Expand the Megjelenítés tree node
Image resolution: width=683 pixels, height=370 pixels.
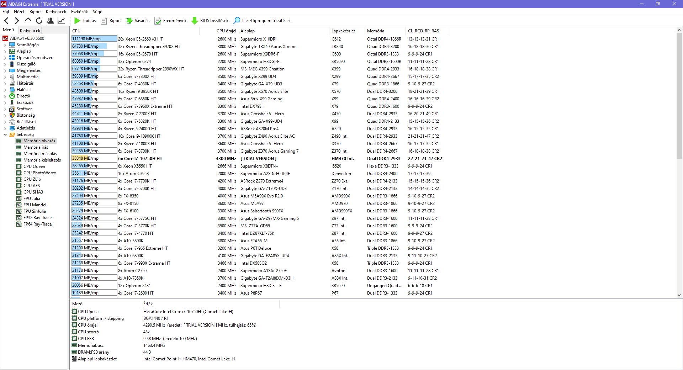pos(5,71)
